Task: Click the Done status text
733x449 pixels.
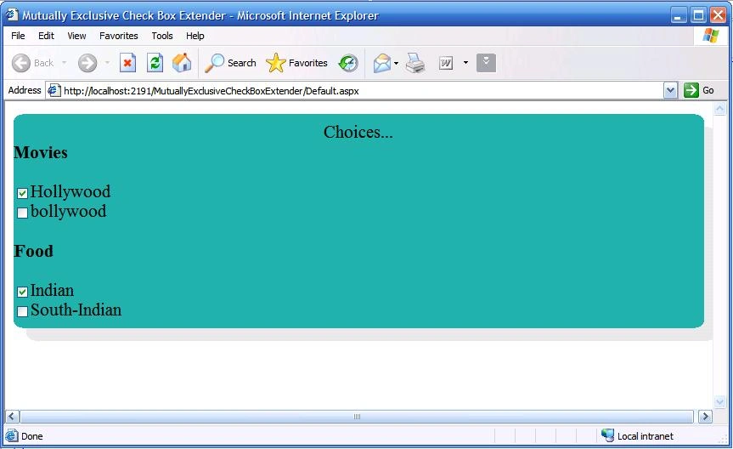Action: tap(32, 436)
